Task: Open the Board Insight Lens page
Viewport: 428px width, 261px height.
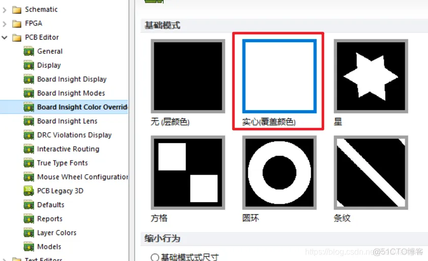Action: (67, 121)
